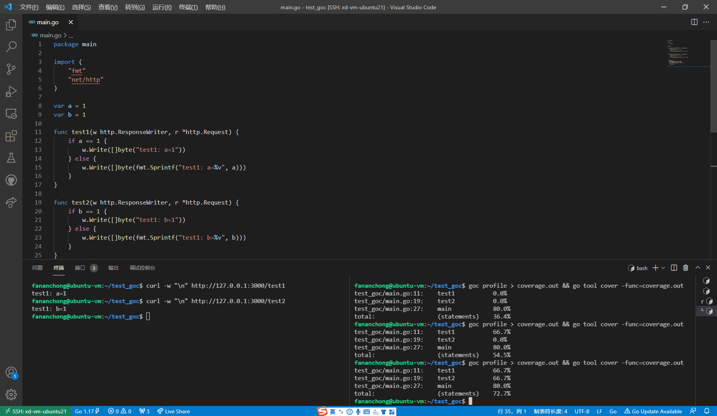Screen dimensions: 717x416
Task: Open SSH: xd-vm-ubuntu21 remote menu
Action: [36, 411]
